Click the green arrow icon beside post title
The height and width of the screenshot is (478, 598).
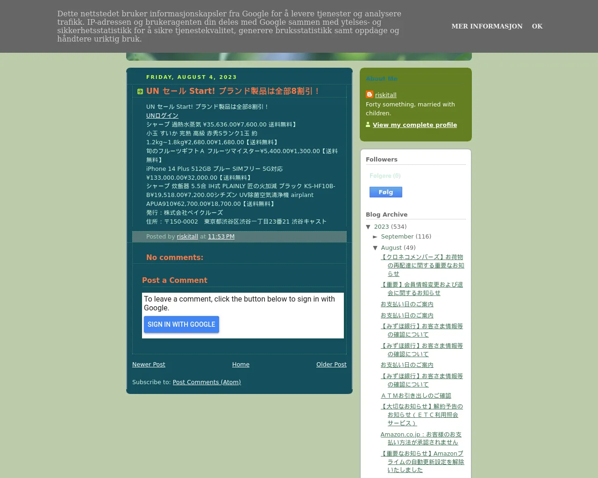tap(140, 91)
